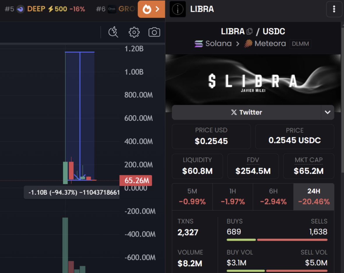Screen dimensions: 344x273
Task: Click the tall green volume bar
Action: [x=65, y=245]
